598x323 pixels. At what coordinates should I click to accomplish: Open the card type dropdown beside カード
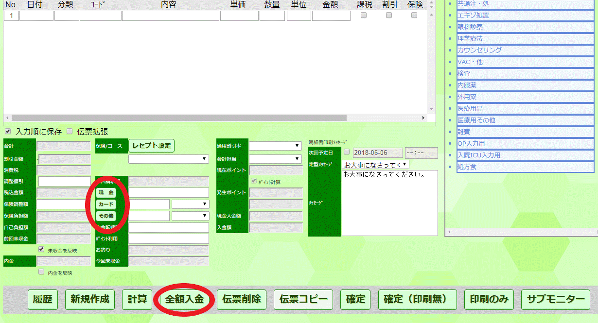point(191,204)
